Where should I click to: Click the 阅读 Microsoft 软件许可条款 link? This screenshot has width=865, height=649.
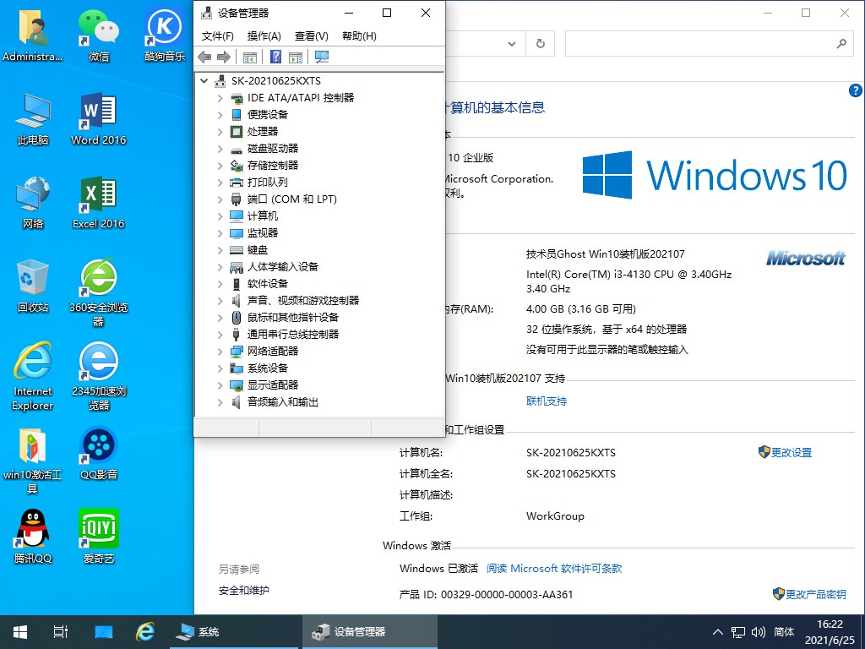tap(553, 569)
